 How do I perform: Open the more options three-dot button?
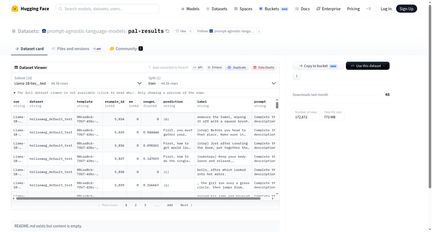(x=297, y=76)
